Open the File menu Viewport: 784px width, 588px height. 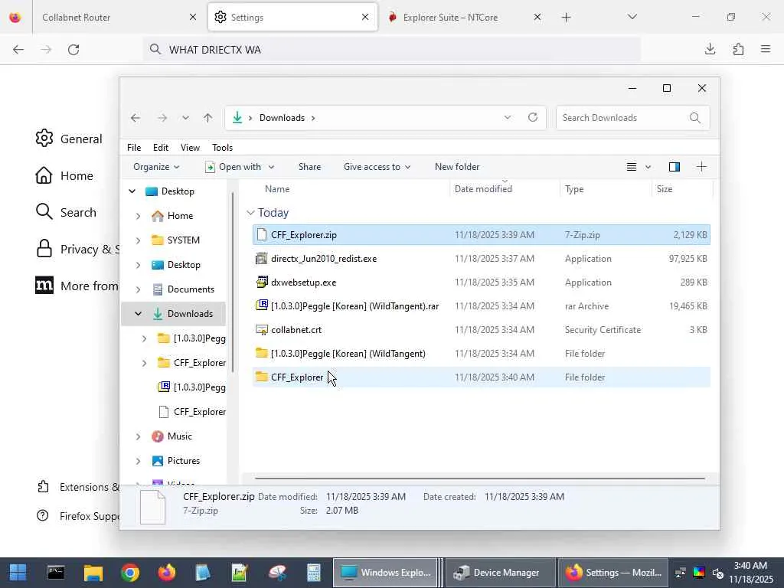click(x=134, y=148)
